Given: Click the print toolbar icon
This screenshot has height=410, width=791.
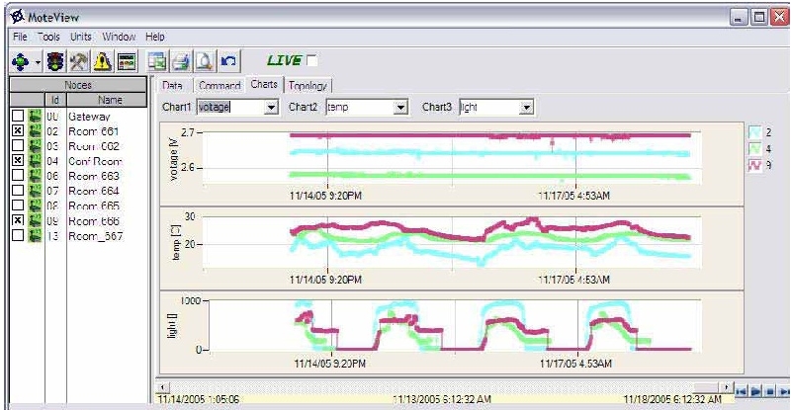Looking at the screenshot, I should pyautogui.click(x=181, y=61).
